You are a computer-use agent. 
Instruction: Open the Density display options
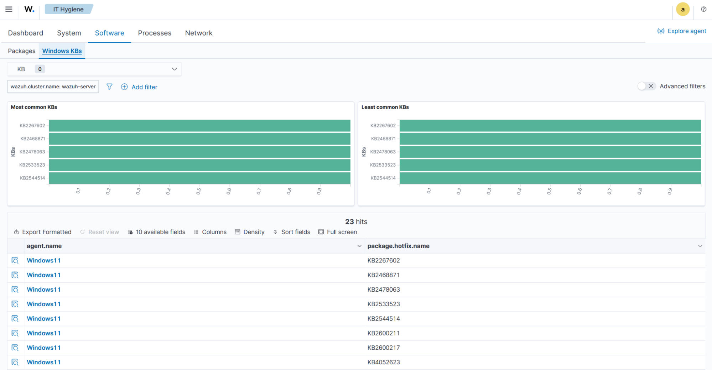[x=250, y=232]
